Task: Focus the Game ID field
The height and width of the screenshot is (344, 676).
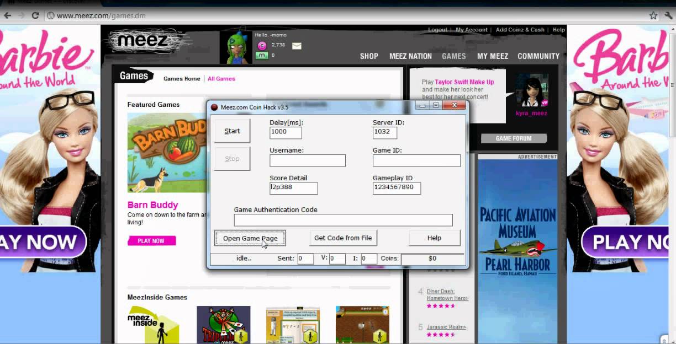Action: pyautogui.click(x=416, y=160)
